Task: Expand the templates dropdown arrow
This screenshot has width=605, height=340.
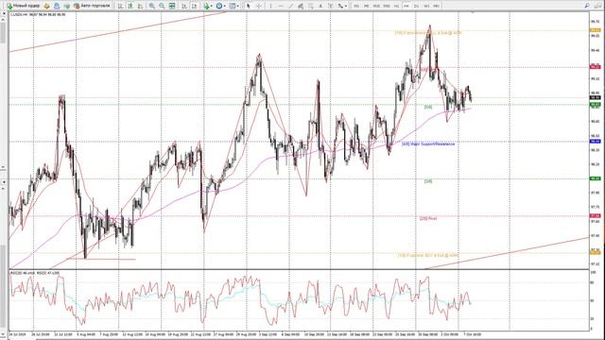Action: tap(237, 6)
